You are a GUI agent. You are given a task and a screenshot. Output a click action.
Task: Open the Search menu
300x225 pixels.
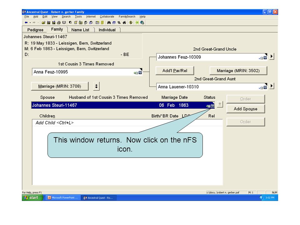click(66, 17)
